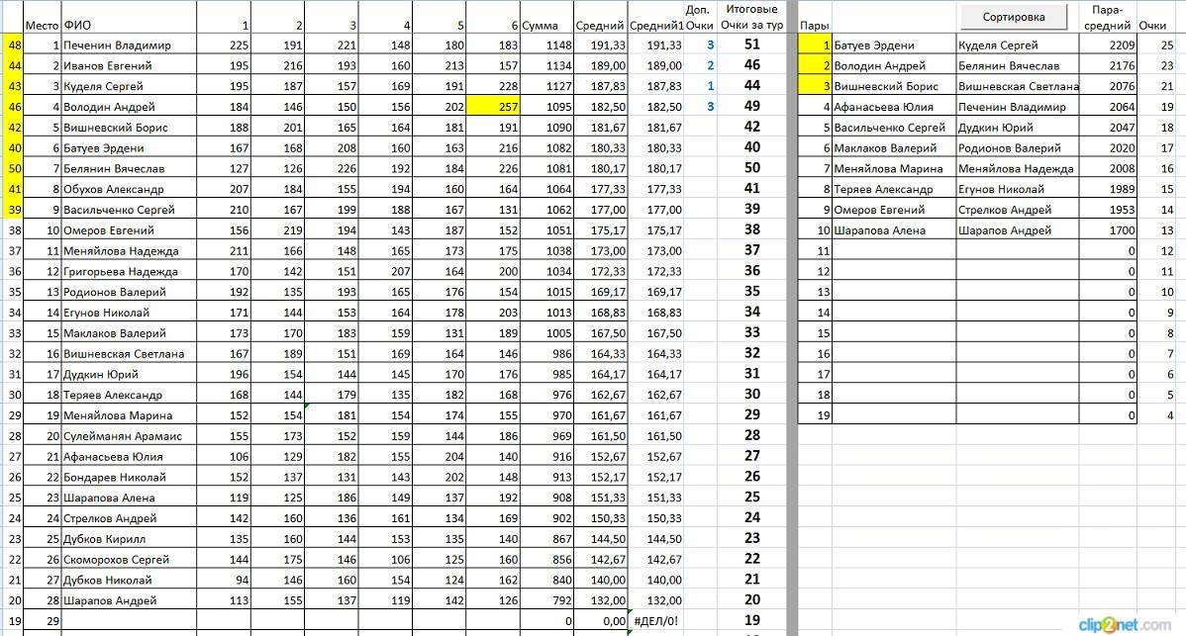Select the yellow highlighted cell with 257

493,107
